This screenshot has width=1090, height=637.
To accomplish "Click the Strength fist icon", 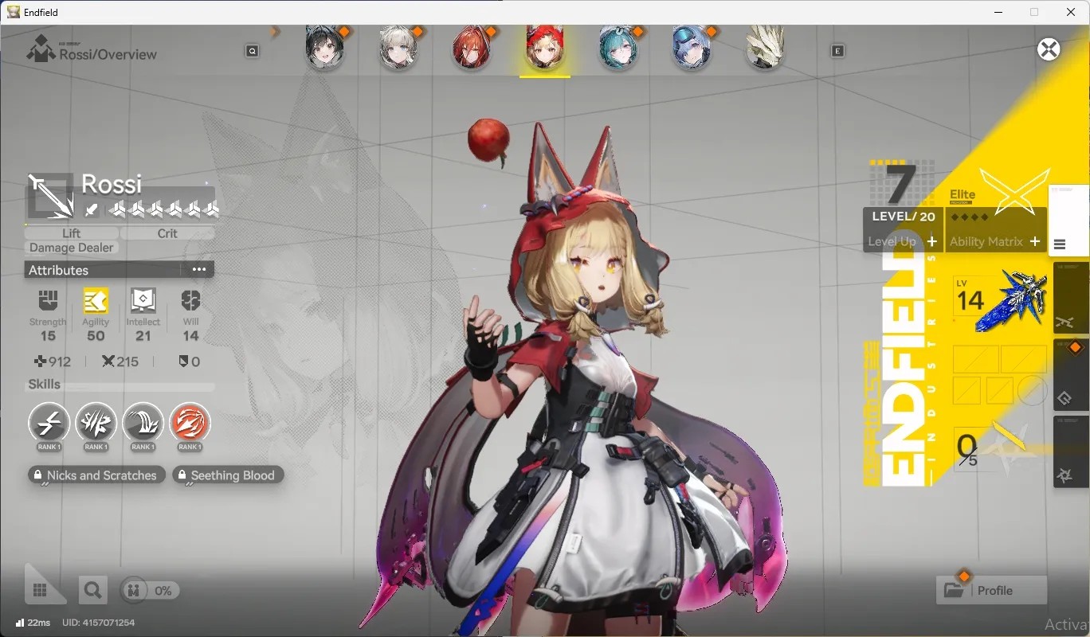I will (x=49, y=301).
